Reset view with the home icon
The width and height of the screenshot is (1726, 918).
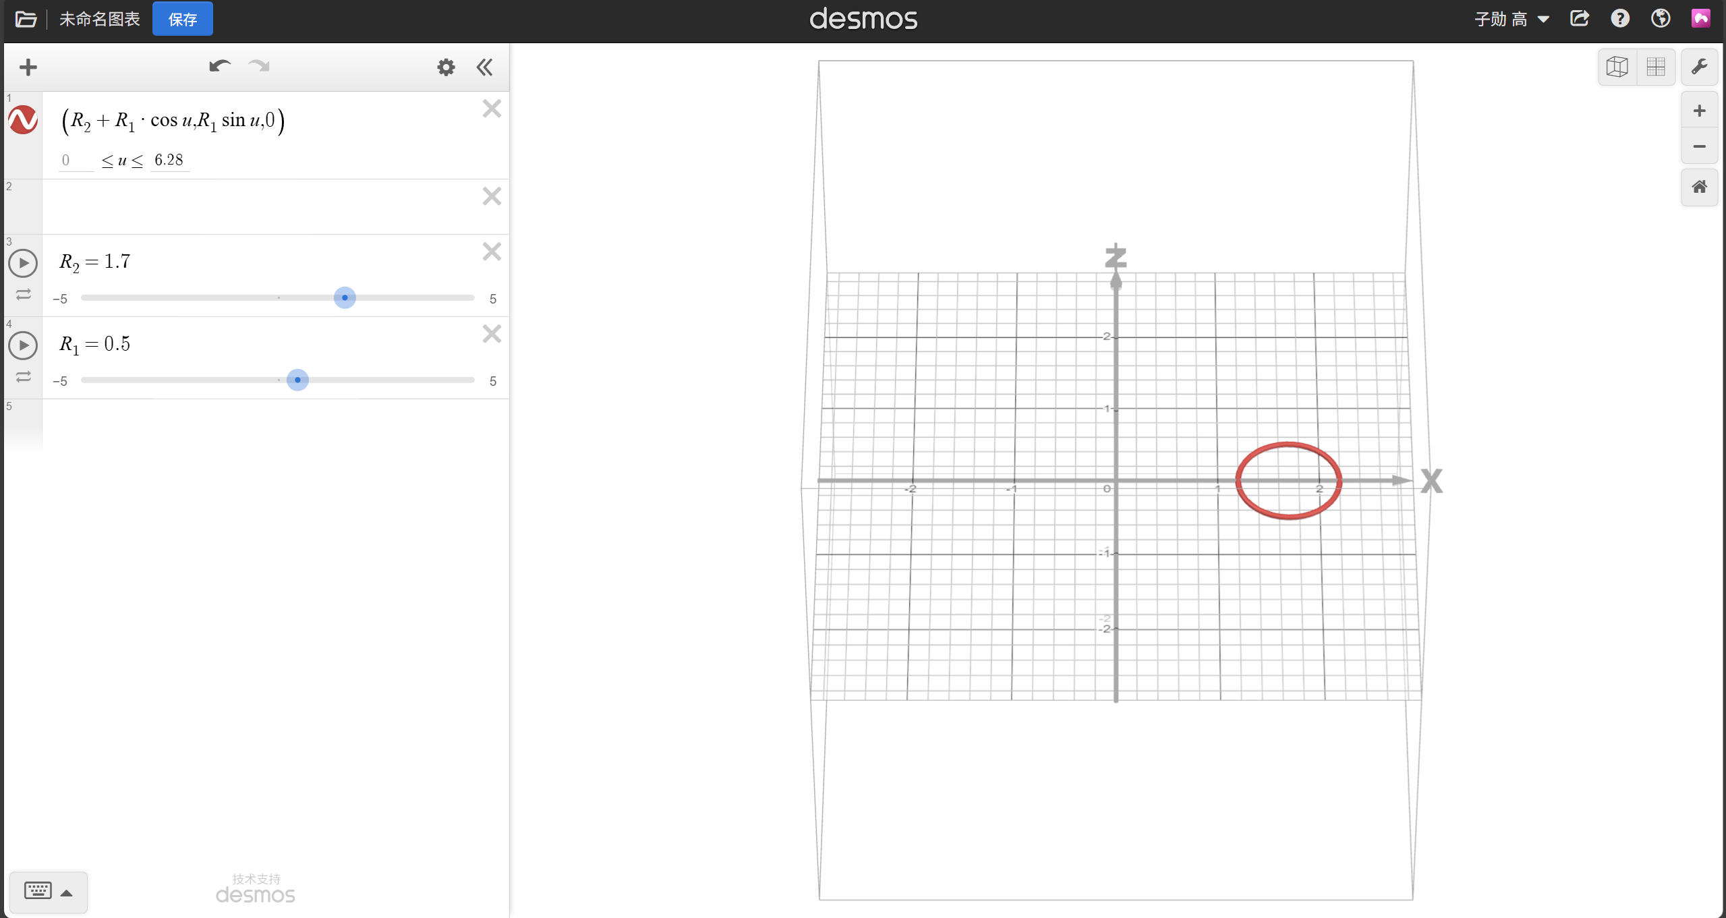[1698, 187]
